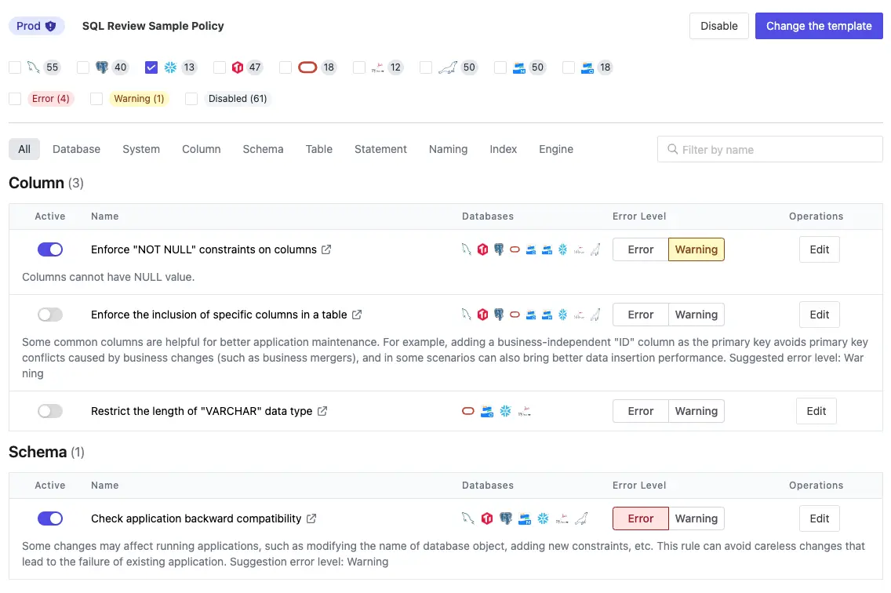
Task: Click the "Change the template" button
Action: (819, 26)
